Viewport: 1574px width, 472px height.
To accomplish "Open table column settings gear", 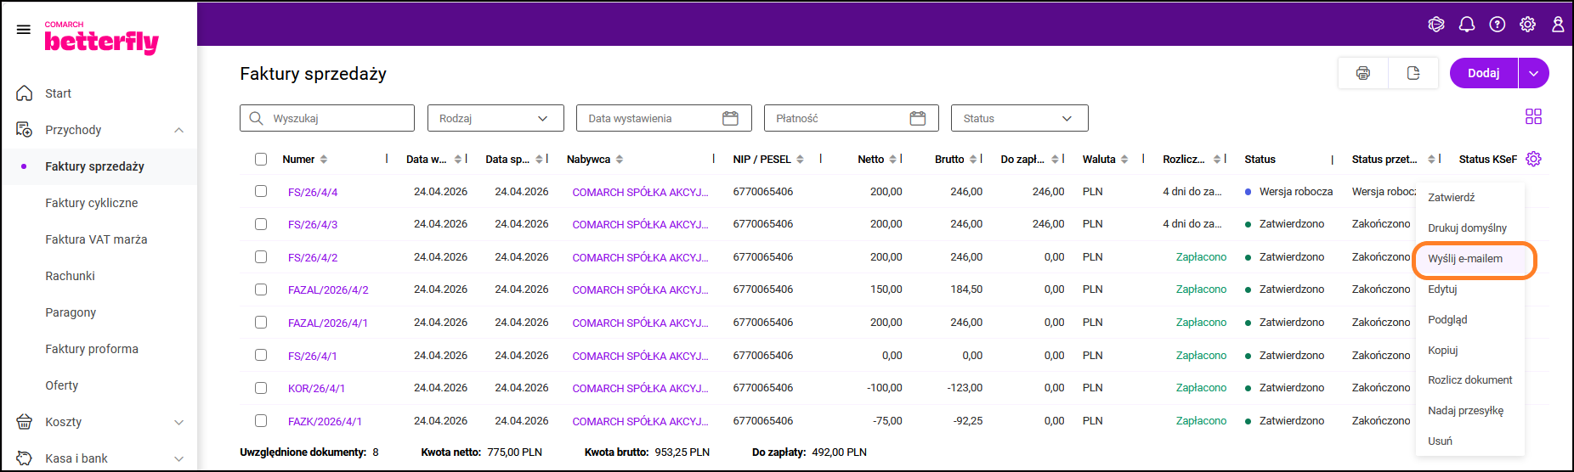I will click(x=1533, y=160).
